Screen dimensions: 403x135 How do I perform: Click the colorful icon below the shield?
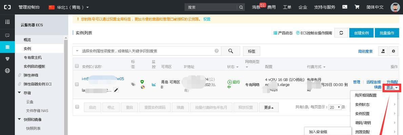pos(142,87)
